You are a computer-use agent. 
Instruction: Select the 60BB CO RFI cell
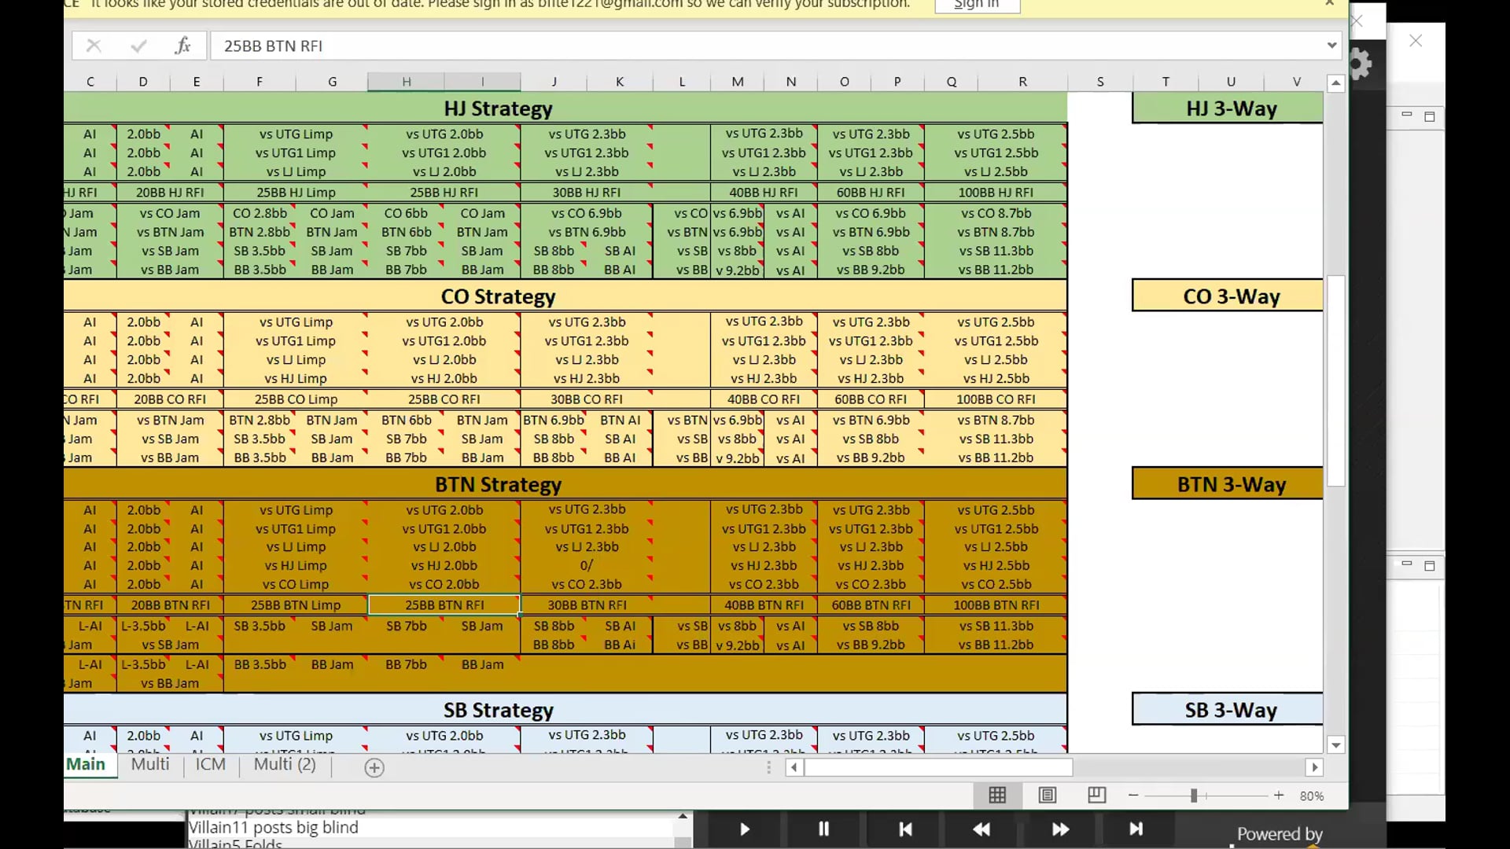[x=871, y=399]
